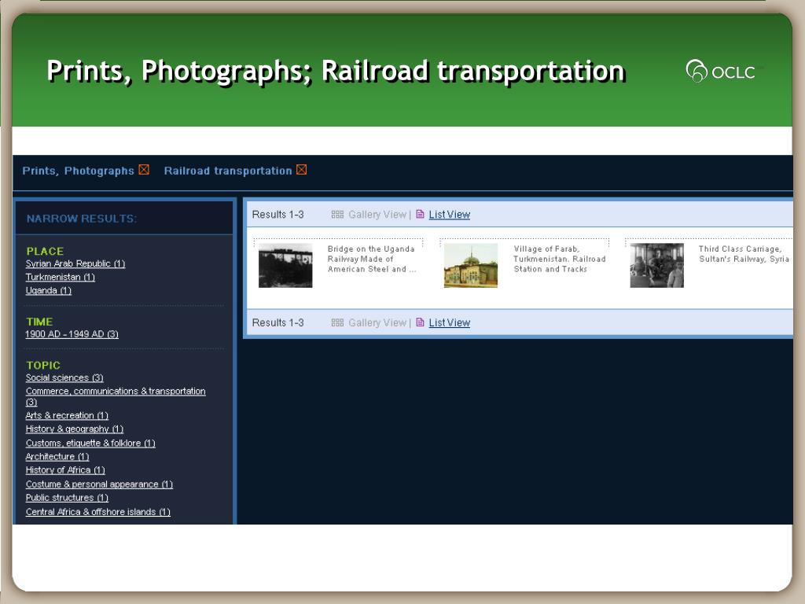This screenshot has height=604, width=805.
Task: Click title 'Bridge on the Uganda Railway Made of American Steel'
Action: [372, 259]
